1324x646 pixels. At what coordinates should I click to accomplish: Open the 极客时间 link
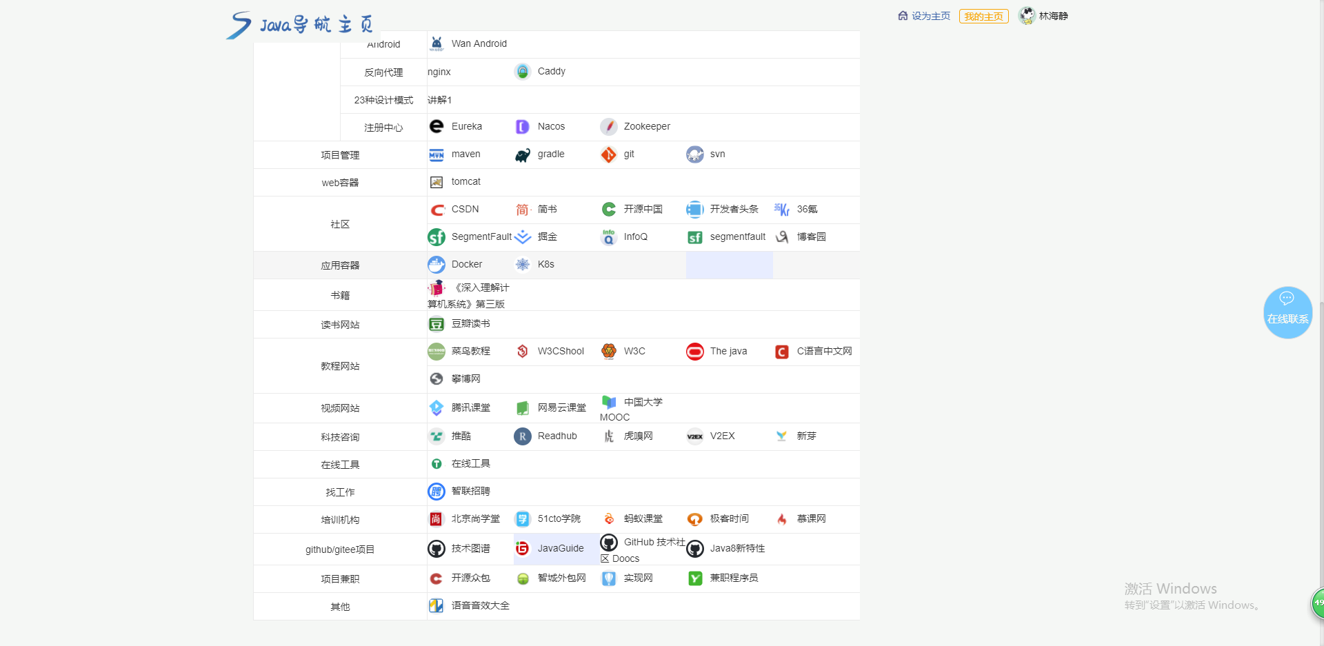point(730,518)
